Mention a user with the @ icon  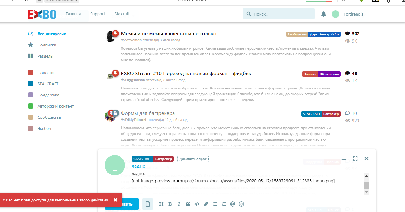coord(232,204)
